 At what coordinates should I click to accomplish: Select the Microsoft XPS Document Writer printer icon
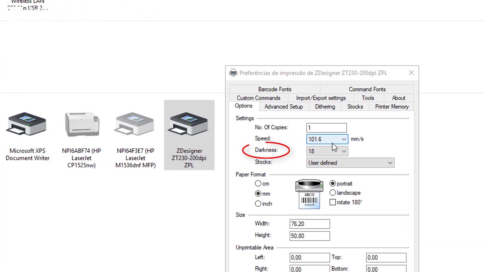(x=27, y=124)
